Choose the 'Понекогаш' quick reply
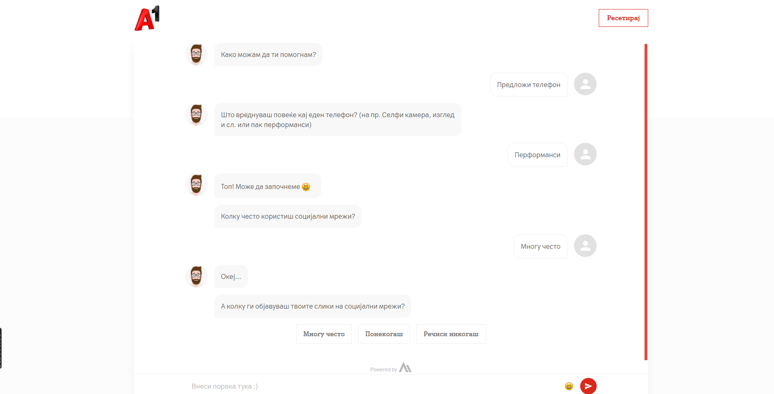The image size is (774, 394). click(x=384, y=334)
